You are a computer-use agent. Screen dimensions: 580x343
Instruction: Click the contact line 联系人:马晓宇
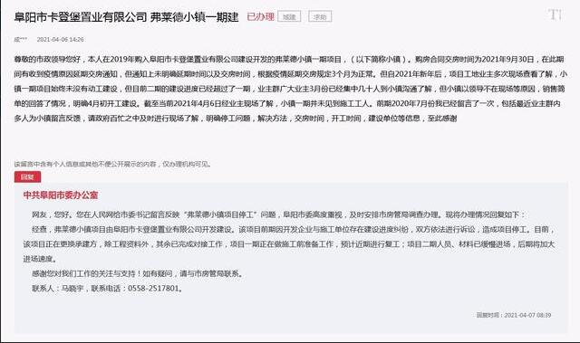(x=58, y=289)
